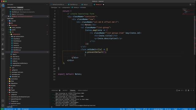Click Go Live in status bar
This screenshot has width=196, height=110.
point(168,109)
